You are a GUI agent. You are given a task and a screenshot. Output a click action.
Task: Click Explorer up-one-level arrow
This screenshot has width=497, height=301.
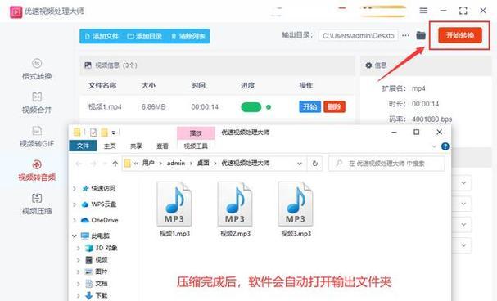(x=115, y=164)
